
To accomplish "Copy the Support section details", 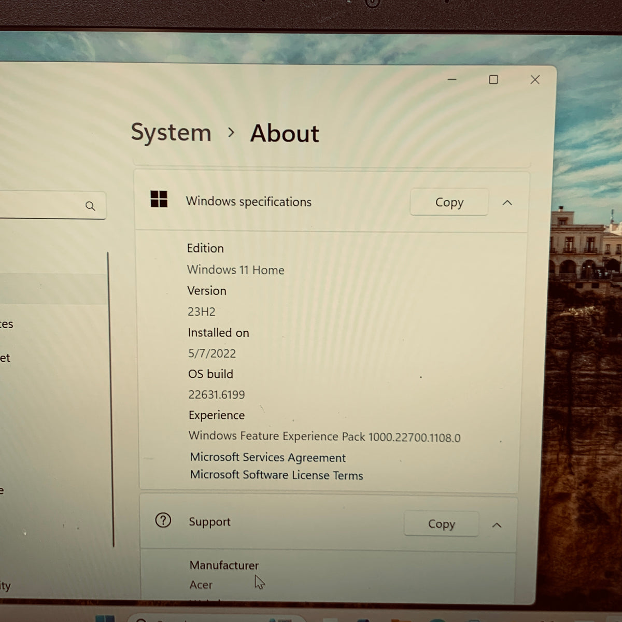I will click(x=441, y=524).
